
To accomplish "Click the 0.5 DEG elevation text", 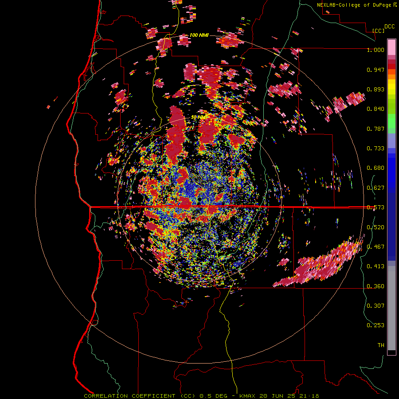I will (213, 396).
